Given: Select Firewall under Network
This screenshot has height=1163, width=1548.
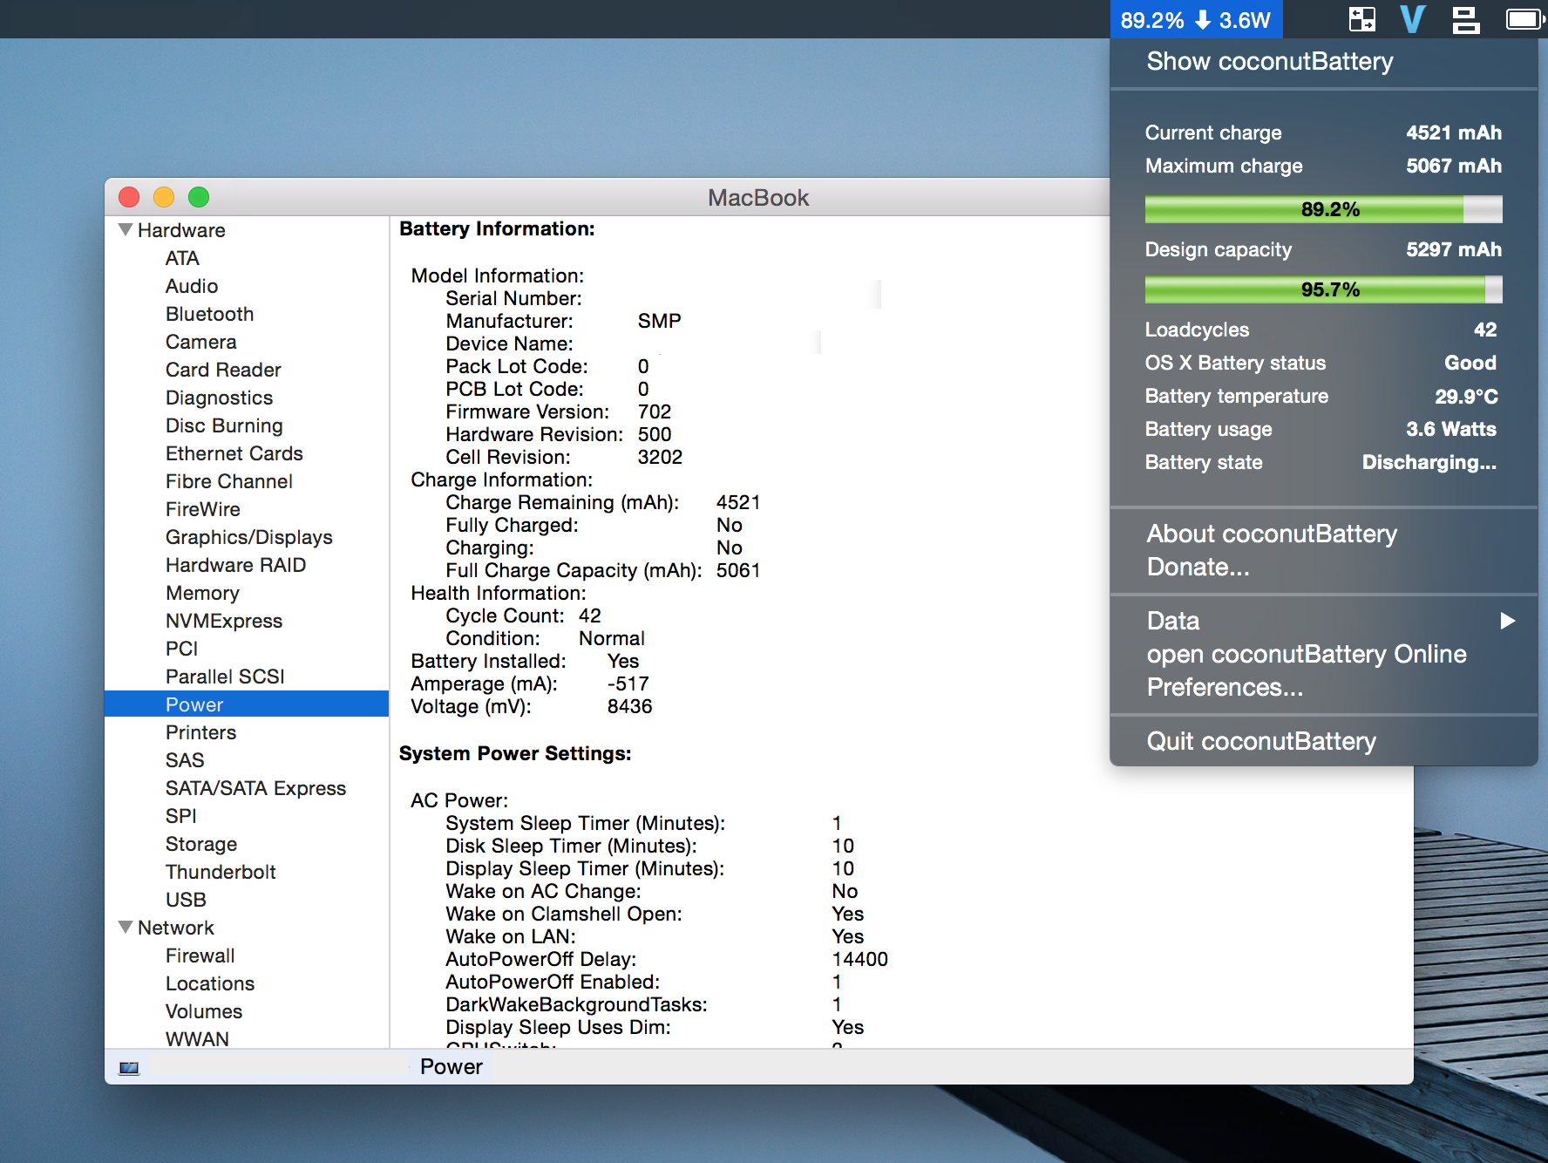Looking at the screenshot, I should click(200, 956).
